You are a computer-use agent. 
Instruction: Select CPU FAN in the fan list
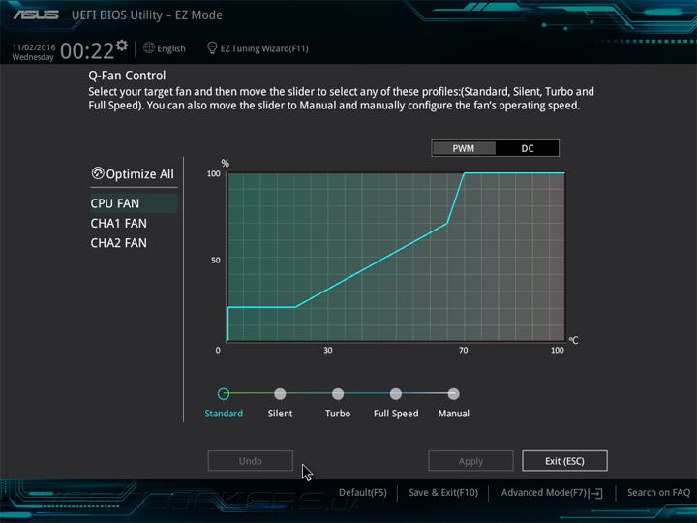click(134, 203)
